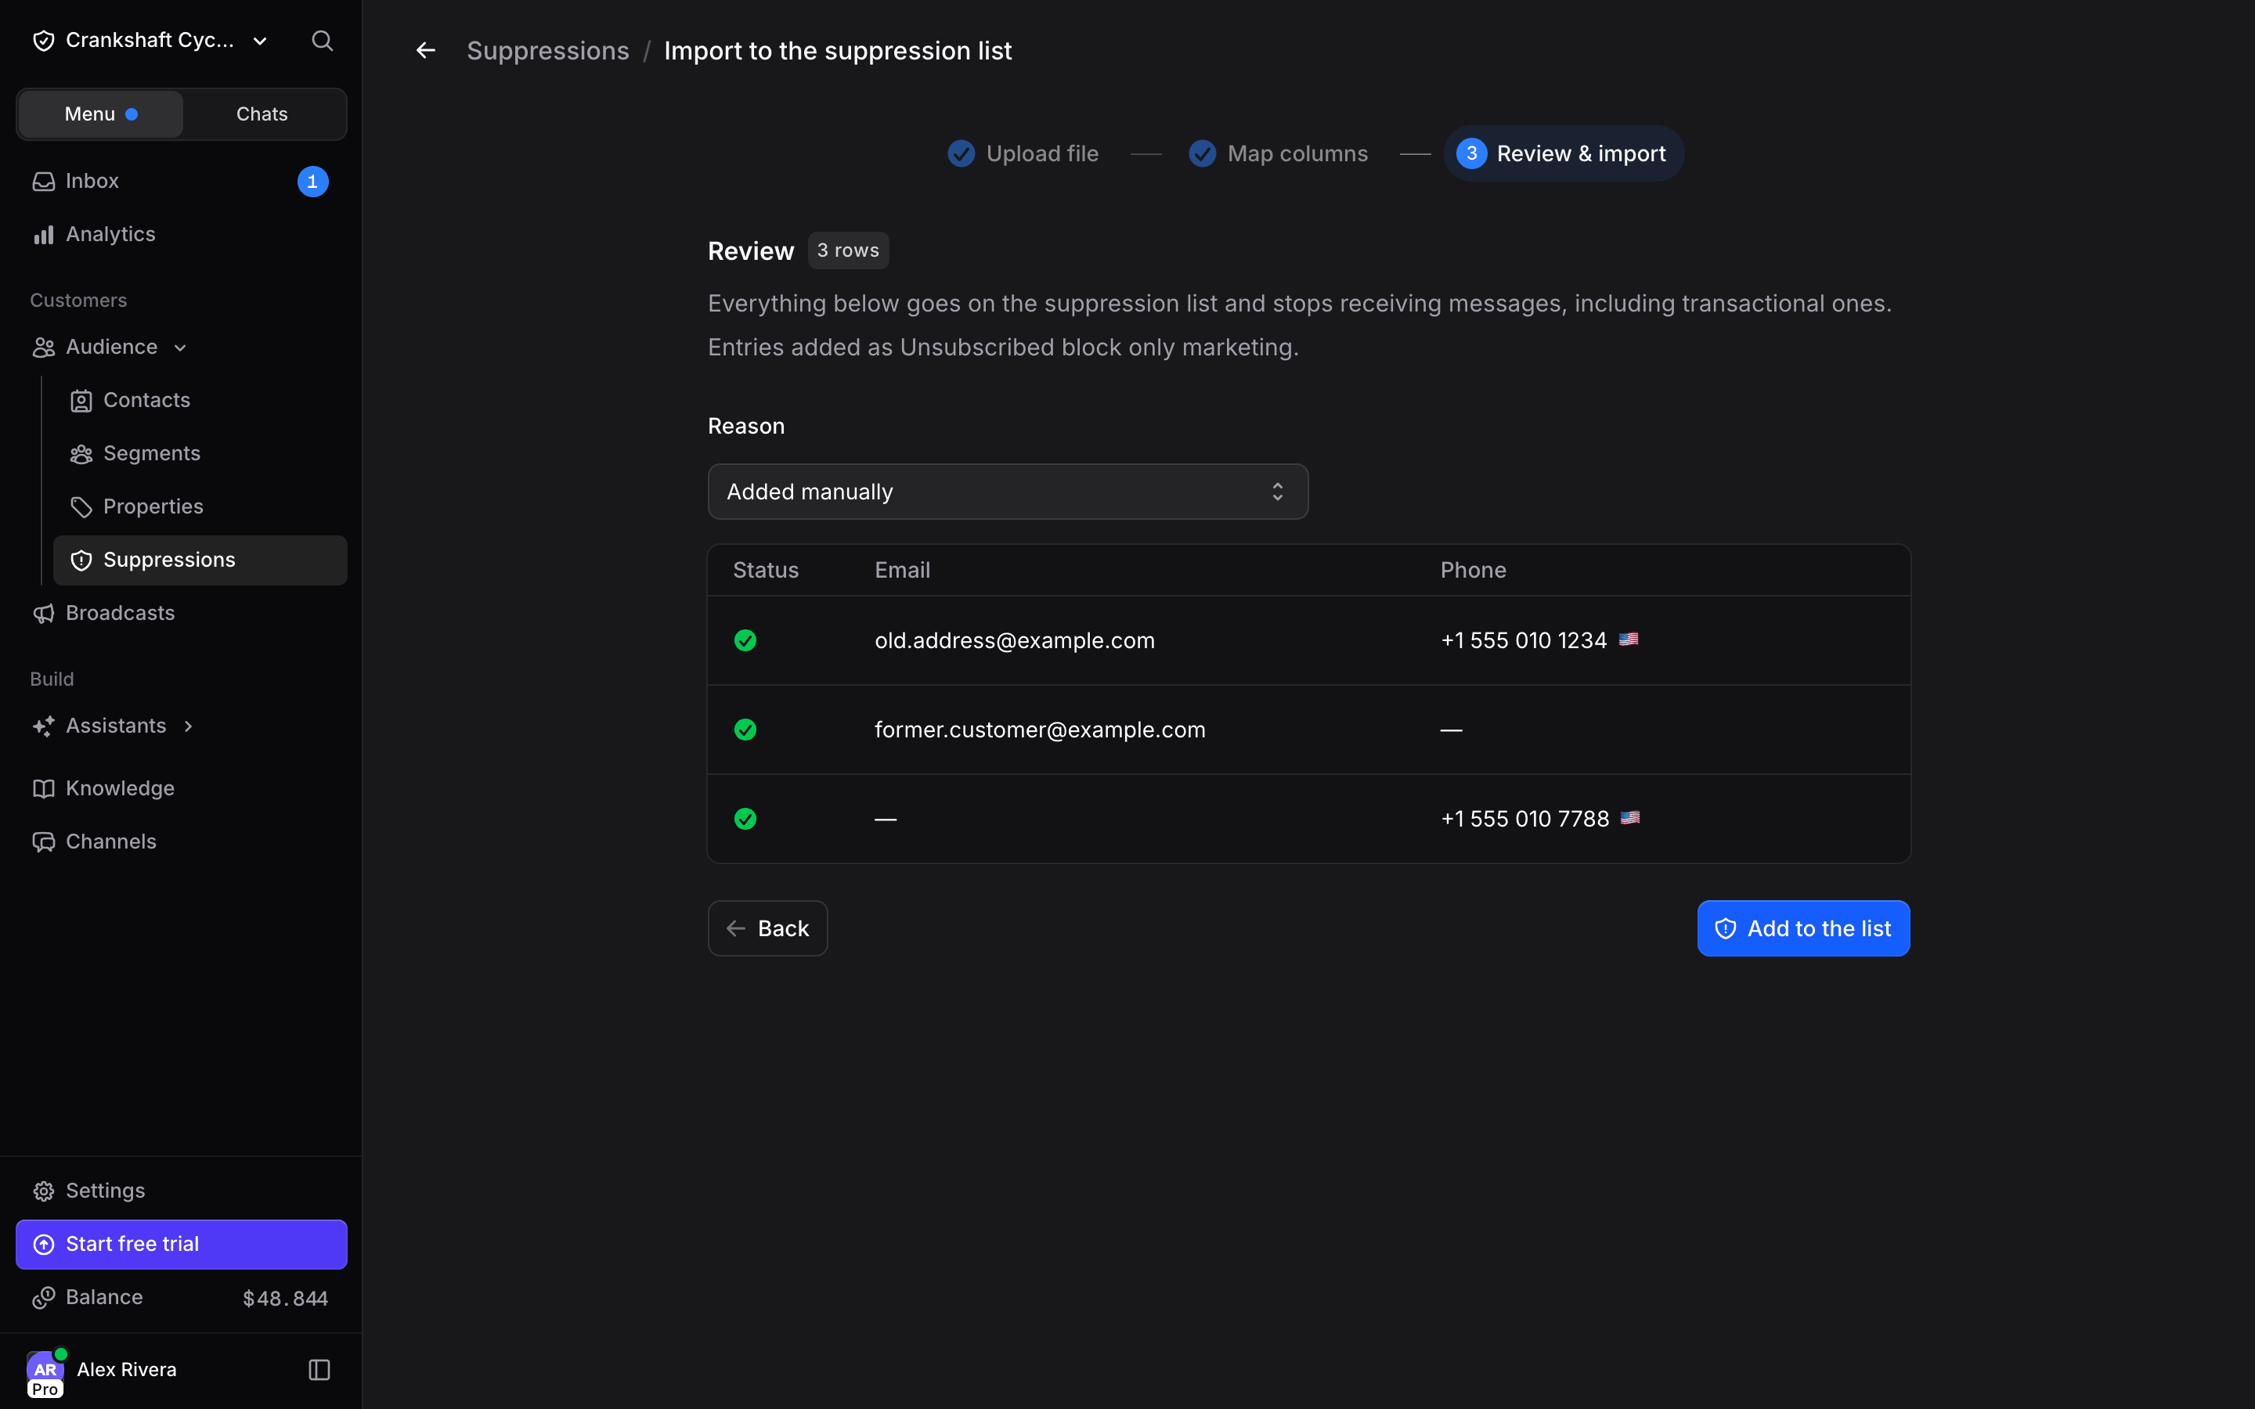This screenshot has height=1409, width=2255.
Task: Click Add to the list button
Action: 1803,928
